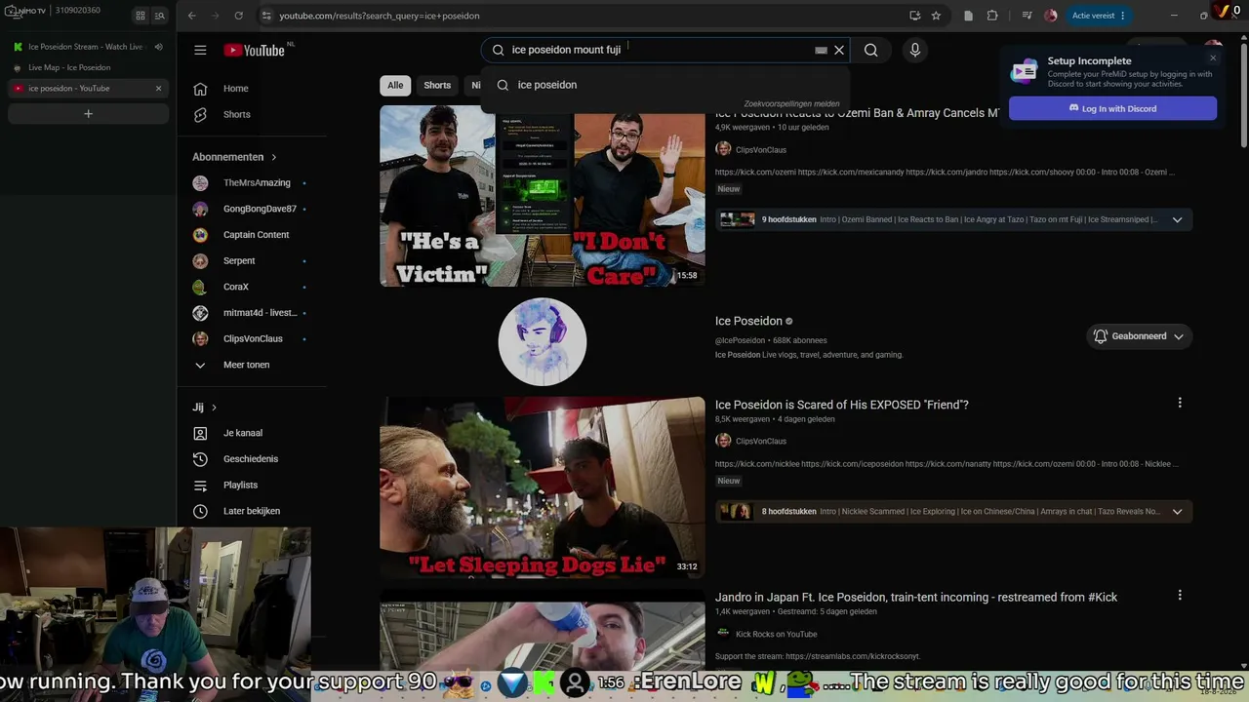Viewport: 1249px width, 702px height.
Task: Select the Alle filter chip
Action: pyautogui.click(x=395, y=85)
